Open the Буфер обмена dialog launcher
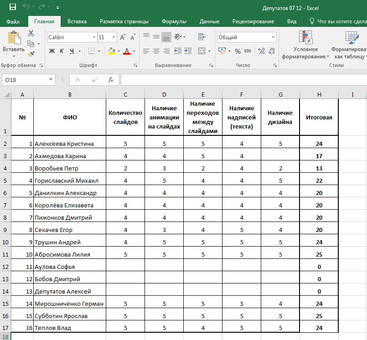 click(41, 66)
